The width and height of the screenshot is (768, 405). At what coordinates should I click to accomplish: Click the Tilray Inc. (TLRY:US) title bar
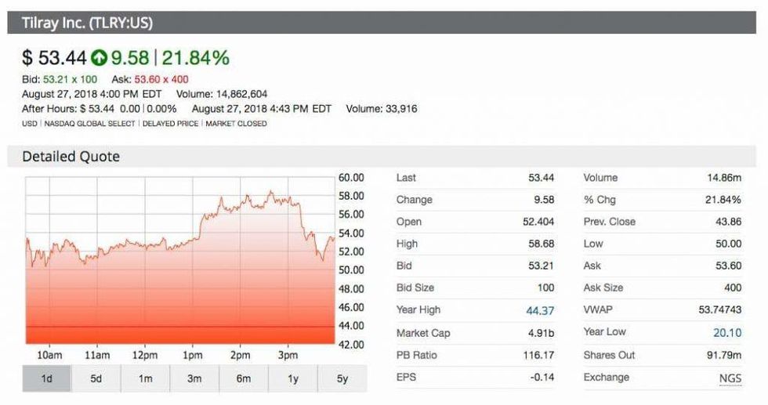pyautogui.click(x=88, y=23)
